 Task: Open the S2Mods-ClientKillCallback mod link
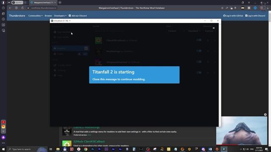(x=89, y=141)
